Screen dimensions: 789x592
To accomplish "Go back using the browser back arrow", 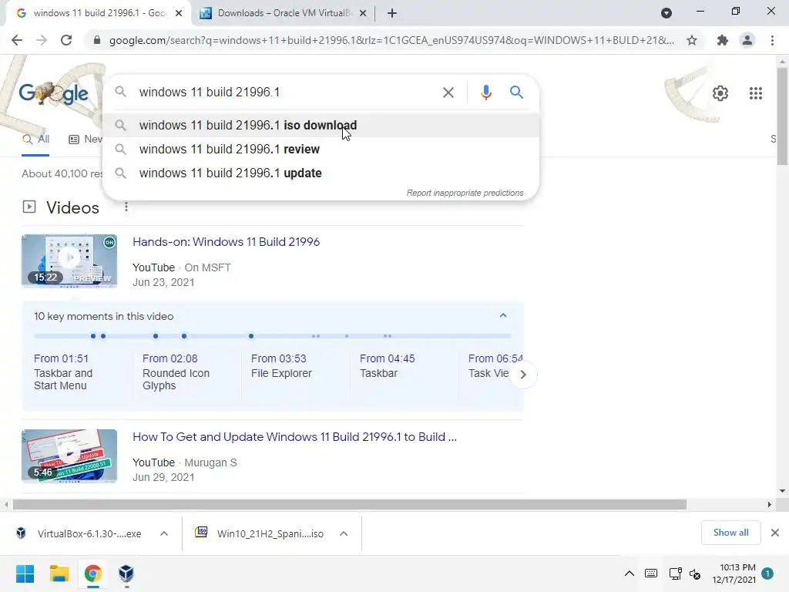I will coord(17,40).
